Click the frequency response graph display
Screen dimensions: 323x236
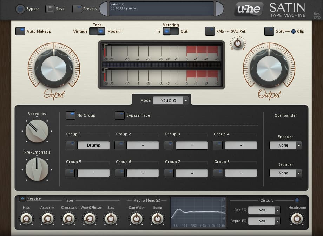click(x=198, y=213)
